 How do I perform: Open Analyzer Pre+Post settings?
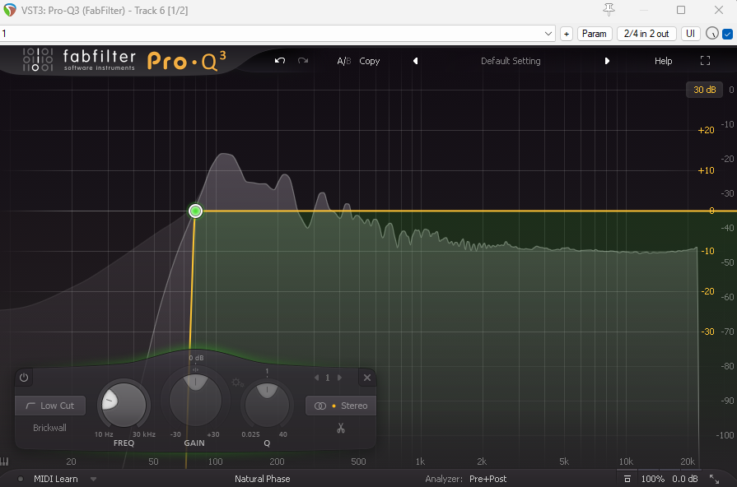click(487, 479)
